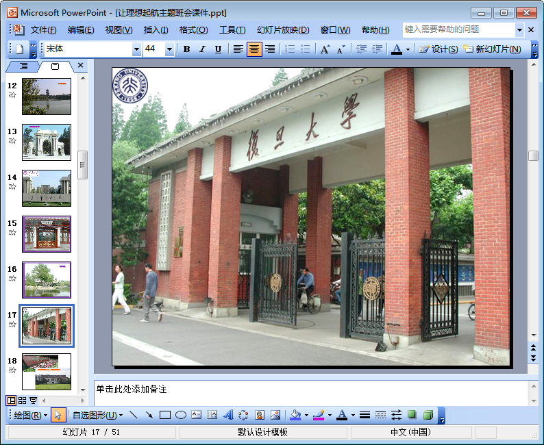Open the Tools menu

[232, 30]
